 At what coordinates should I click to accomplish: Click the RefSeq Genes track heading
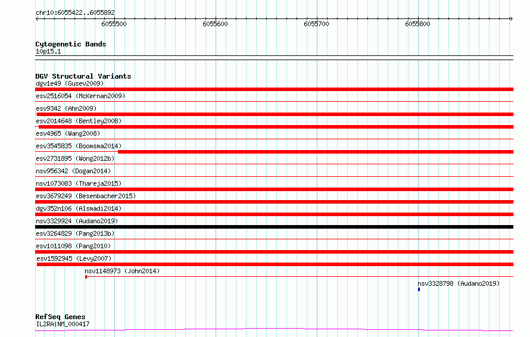pos(60,317)
